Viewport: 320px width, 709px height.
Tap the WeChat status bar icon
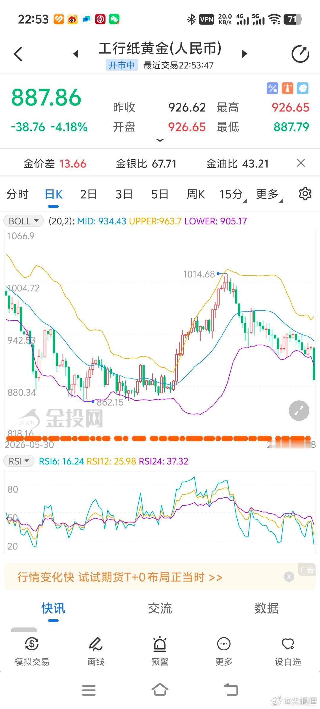(x=114, y=20)
